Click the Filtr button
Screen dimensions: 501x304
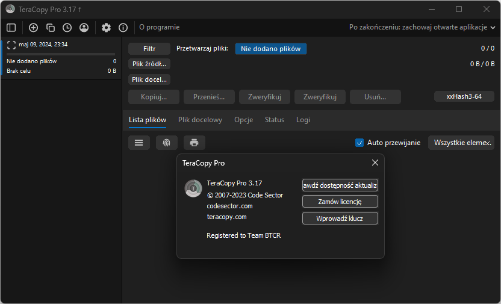tap(149, 49)
